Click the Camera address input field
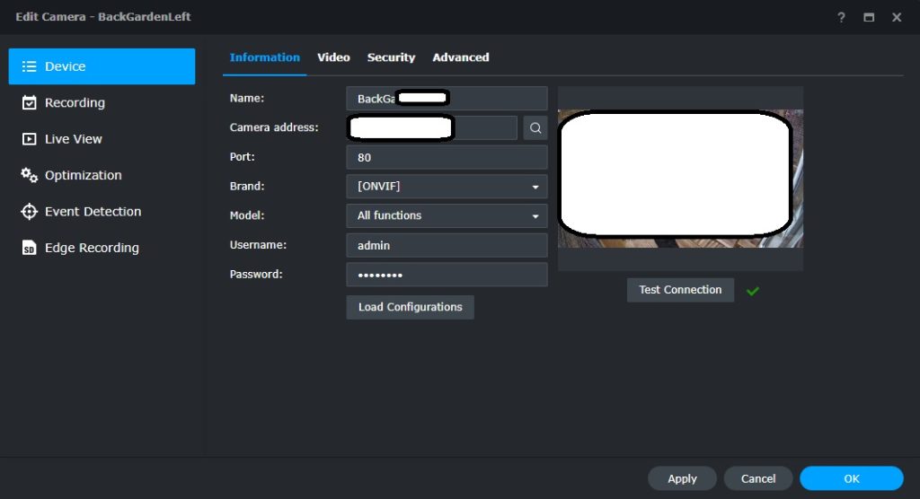The image size is (920, 499). coord(432,127)
